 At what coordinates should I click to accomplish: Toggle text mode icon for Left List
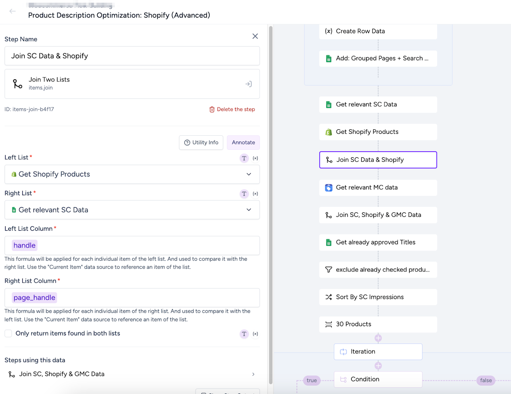click(x=244, y=158)
